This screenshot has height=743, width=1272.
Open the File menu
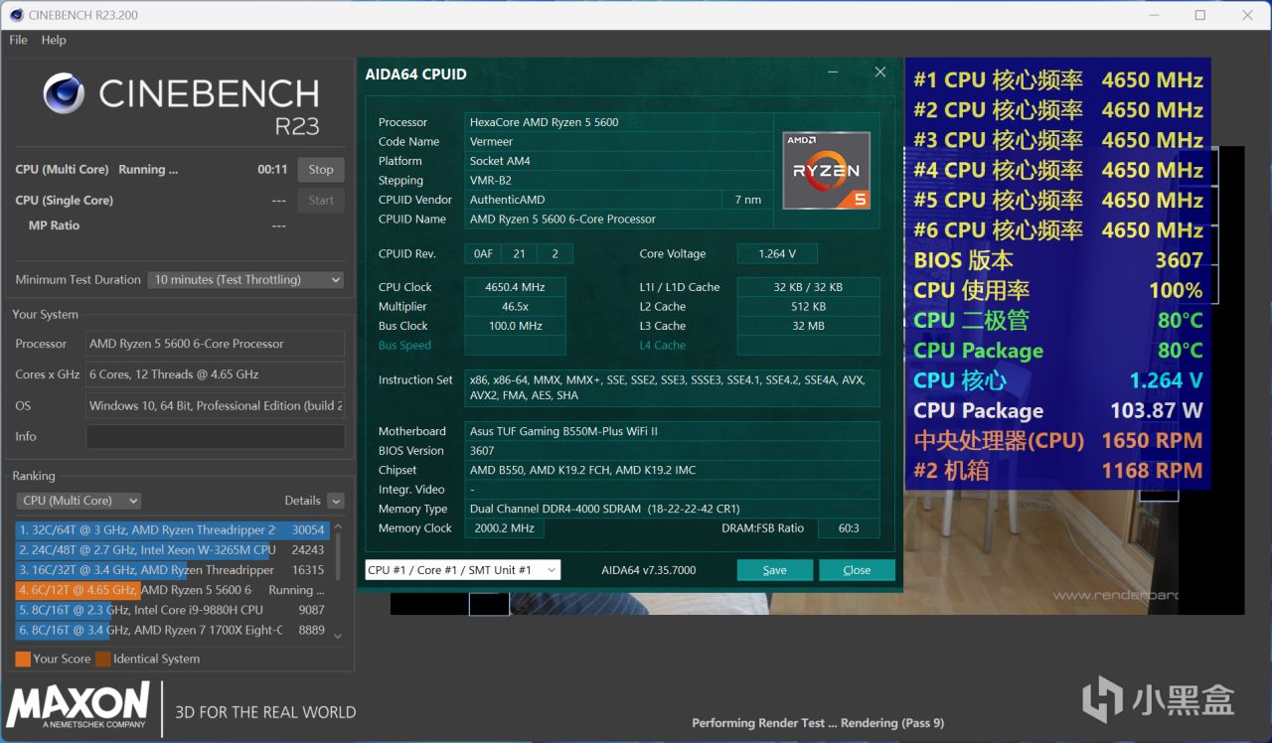[x=18, y=40]
